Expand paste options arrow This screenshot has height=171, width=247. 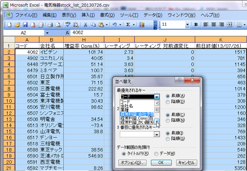[x=106, y=25]
